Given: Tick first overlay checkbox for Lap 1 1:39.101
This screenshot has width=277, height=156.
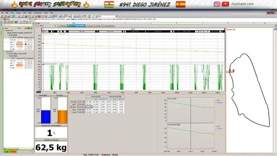Looking at the screenshot, I should click(x=29, y=63).
